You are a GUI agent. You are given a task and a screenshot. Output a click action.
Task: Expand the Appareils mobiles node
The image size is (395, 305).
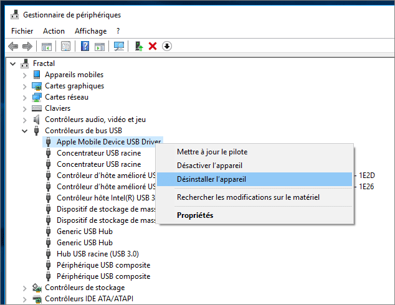(x=25, y=75)
